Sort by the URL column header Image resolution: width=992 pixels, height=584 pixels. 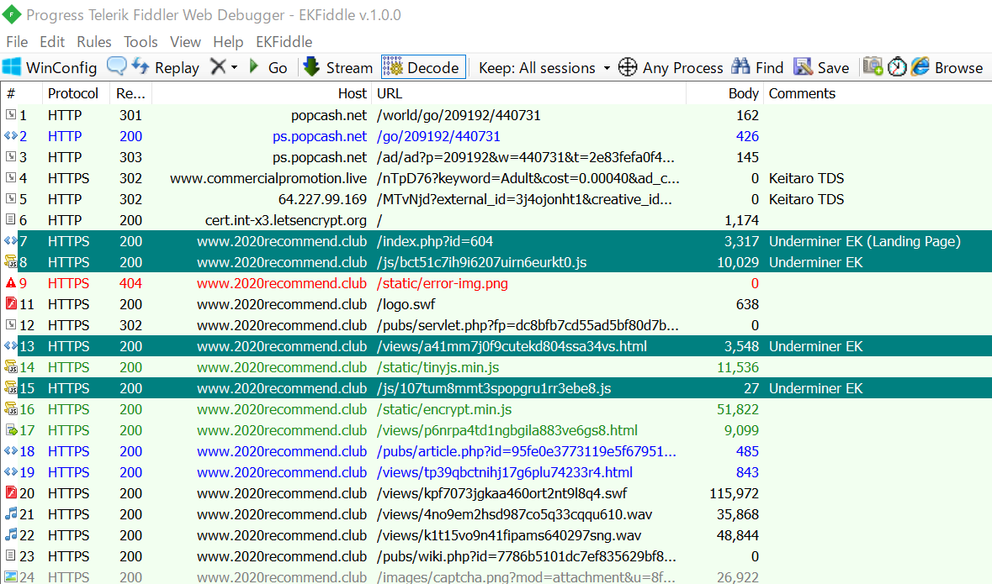pos(529,93)
